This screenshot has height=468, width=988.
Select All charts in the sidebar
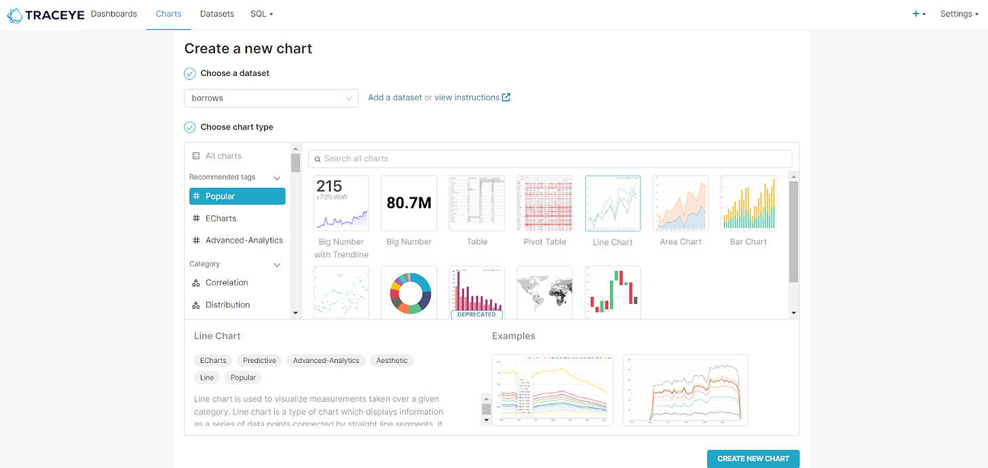pos(223,156)
